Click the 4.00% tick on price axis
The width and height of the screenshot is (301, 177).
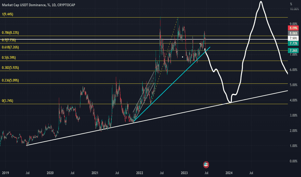coord(294,100)
